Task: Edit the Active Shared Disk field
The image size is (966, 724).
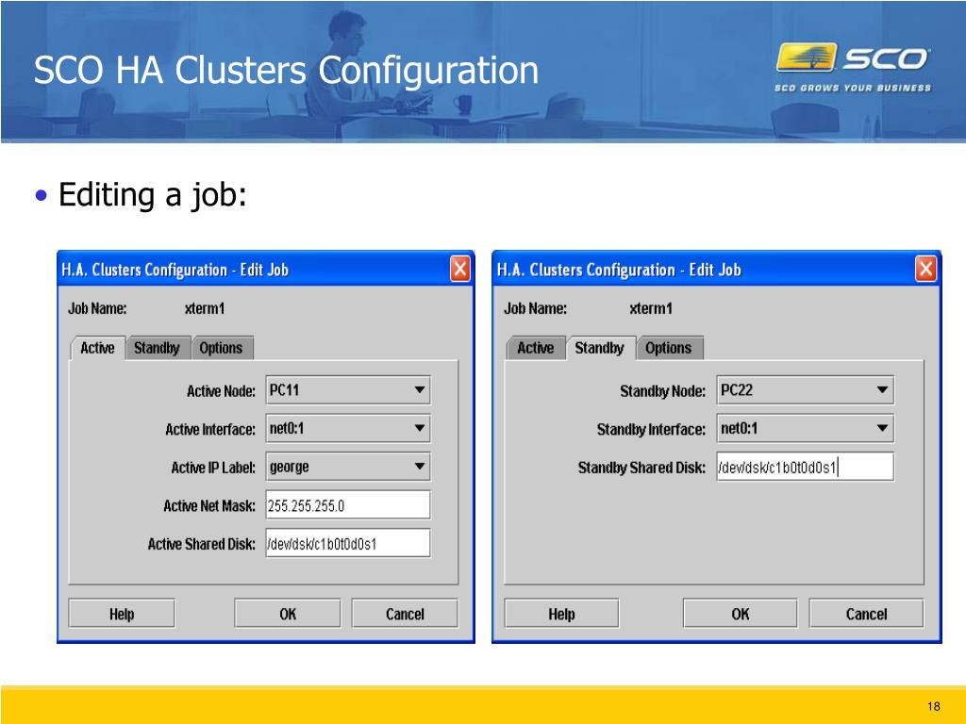Action: (347, 543)
